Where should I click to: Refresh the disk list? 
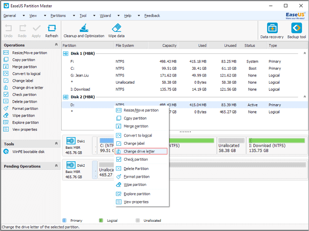click(51, 31)
